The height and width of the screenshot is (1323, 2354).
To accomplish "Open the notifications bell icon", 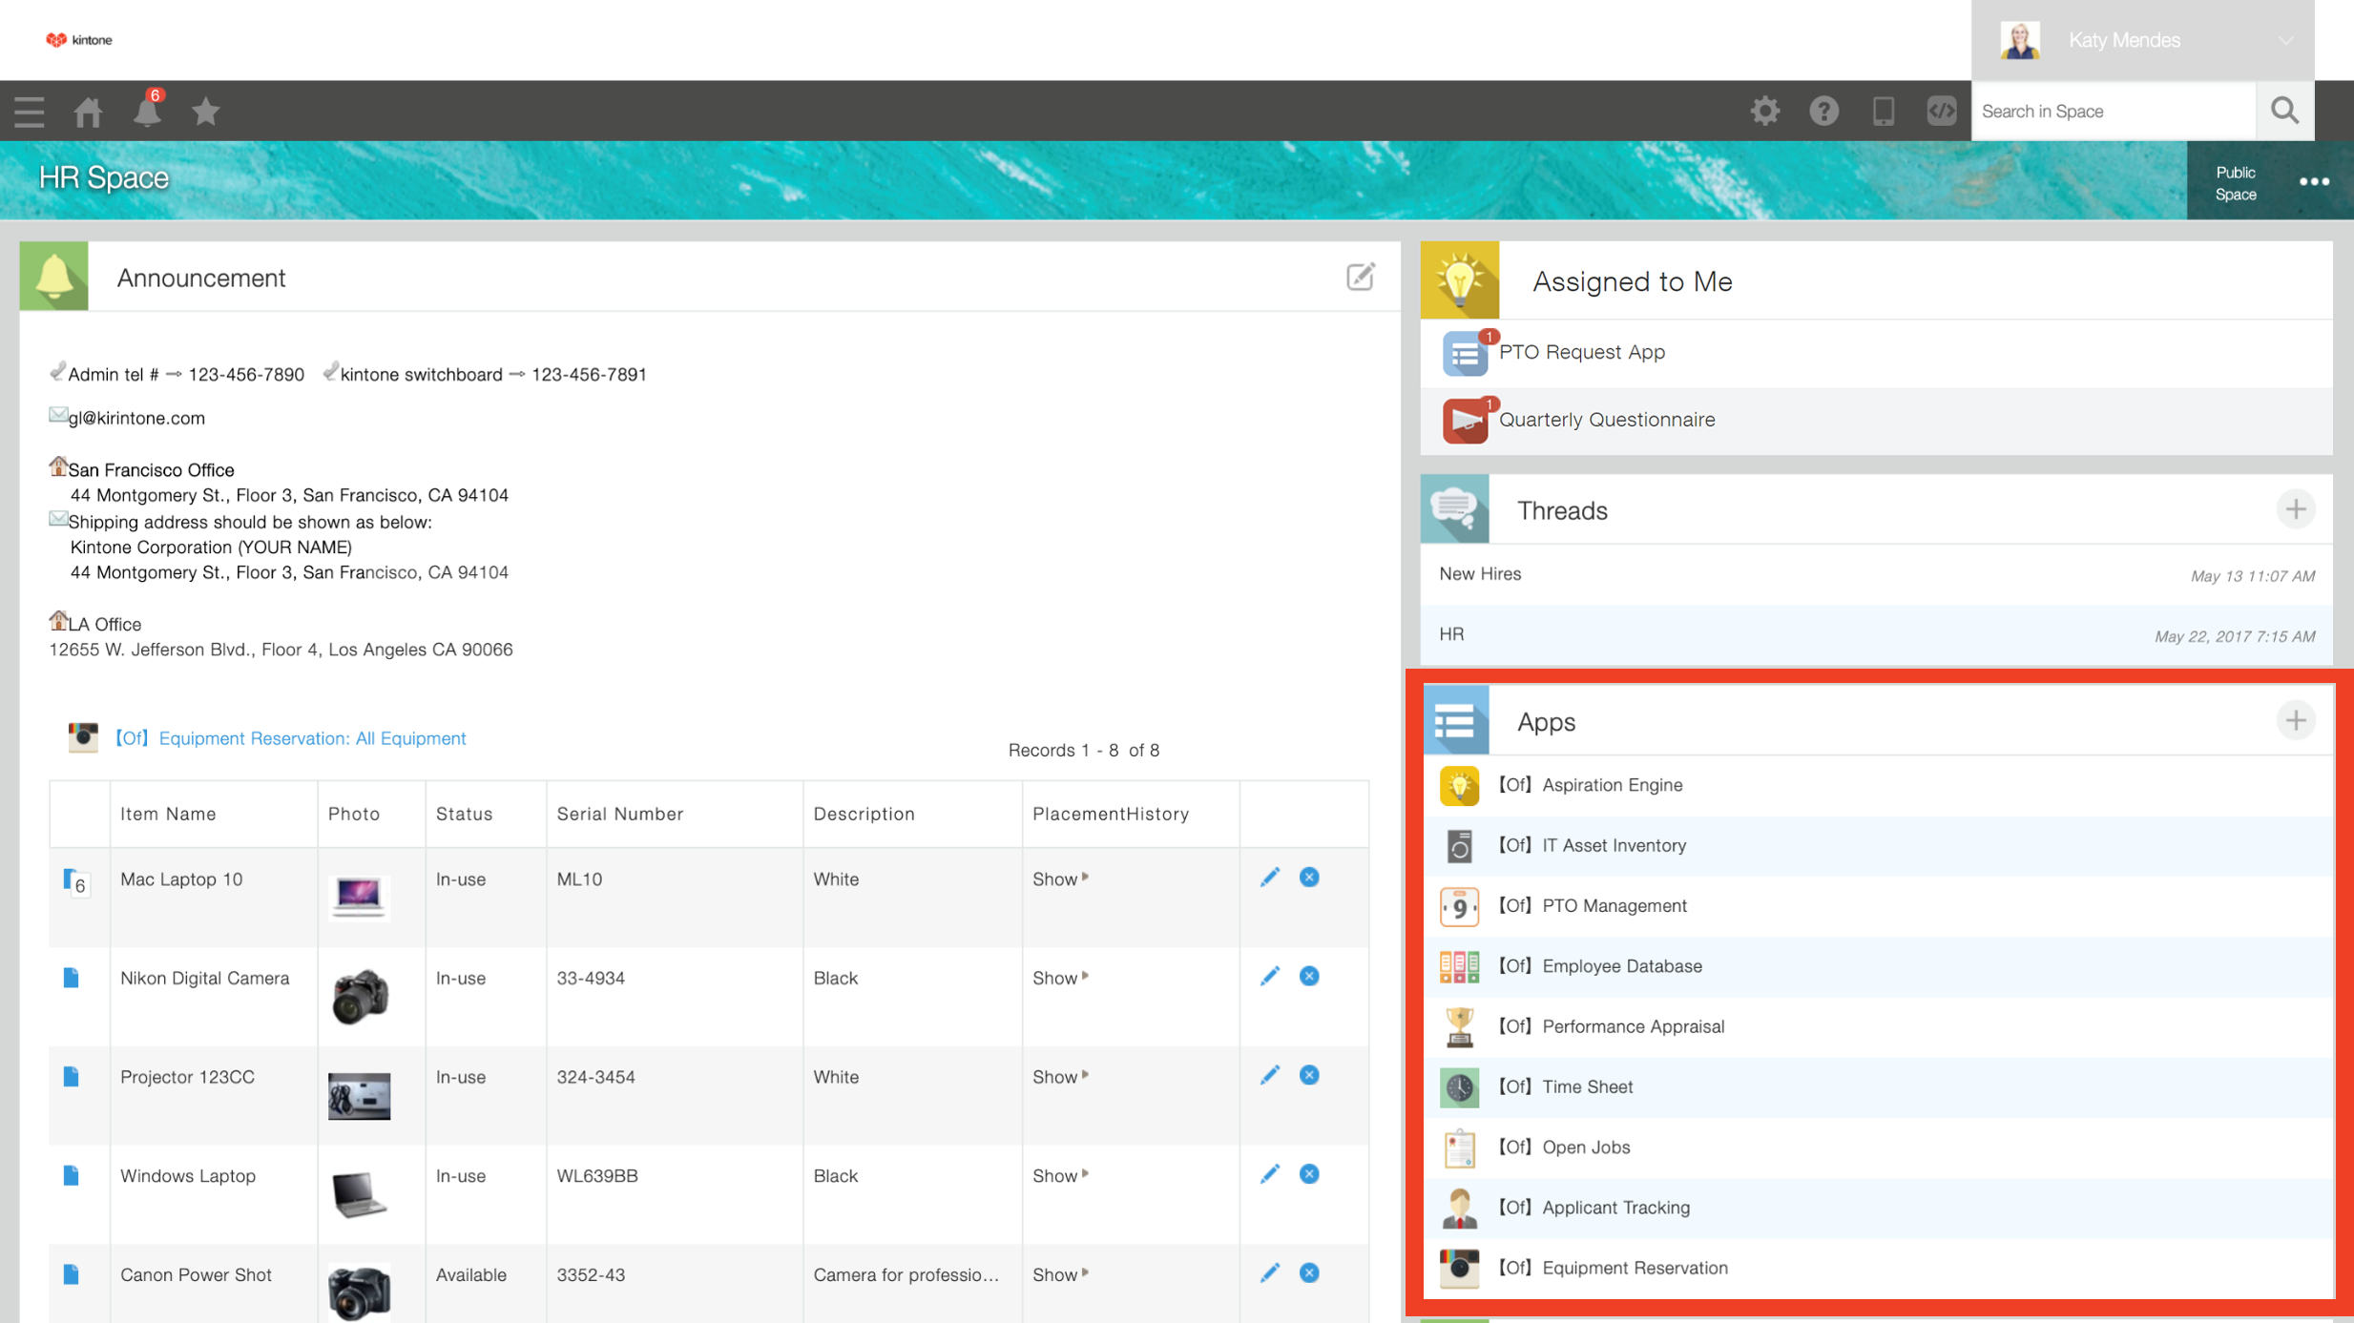I will tap(147, 112).
